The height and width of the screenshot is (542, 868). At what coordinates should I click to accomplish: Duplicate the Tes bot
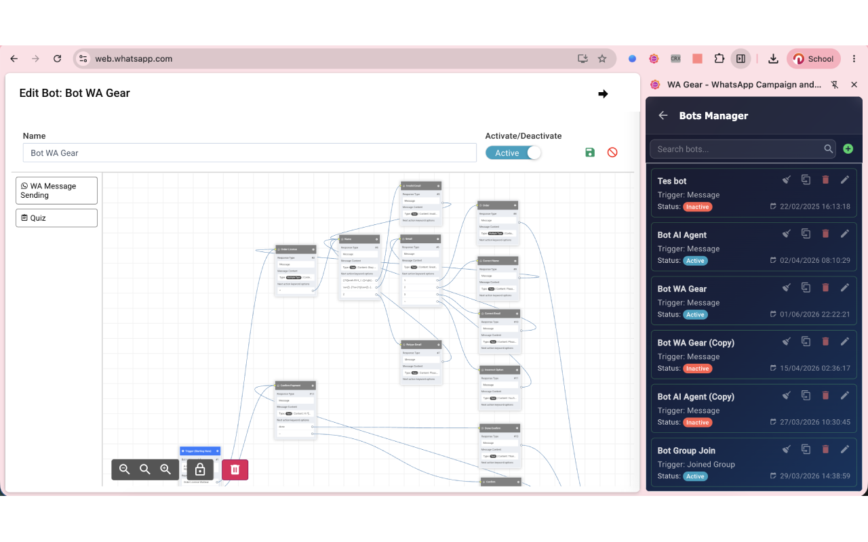coord(806,180)
